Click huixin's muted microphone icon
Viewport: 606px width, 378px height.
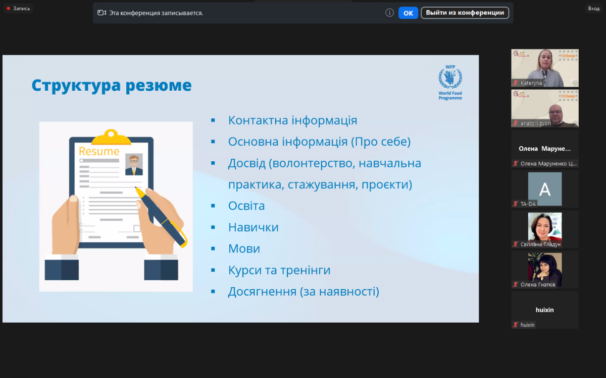click(515, 325)
